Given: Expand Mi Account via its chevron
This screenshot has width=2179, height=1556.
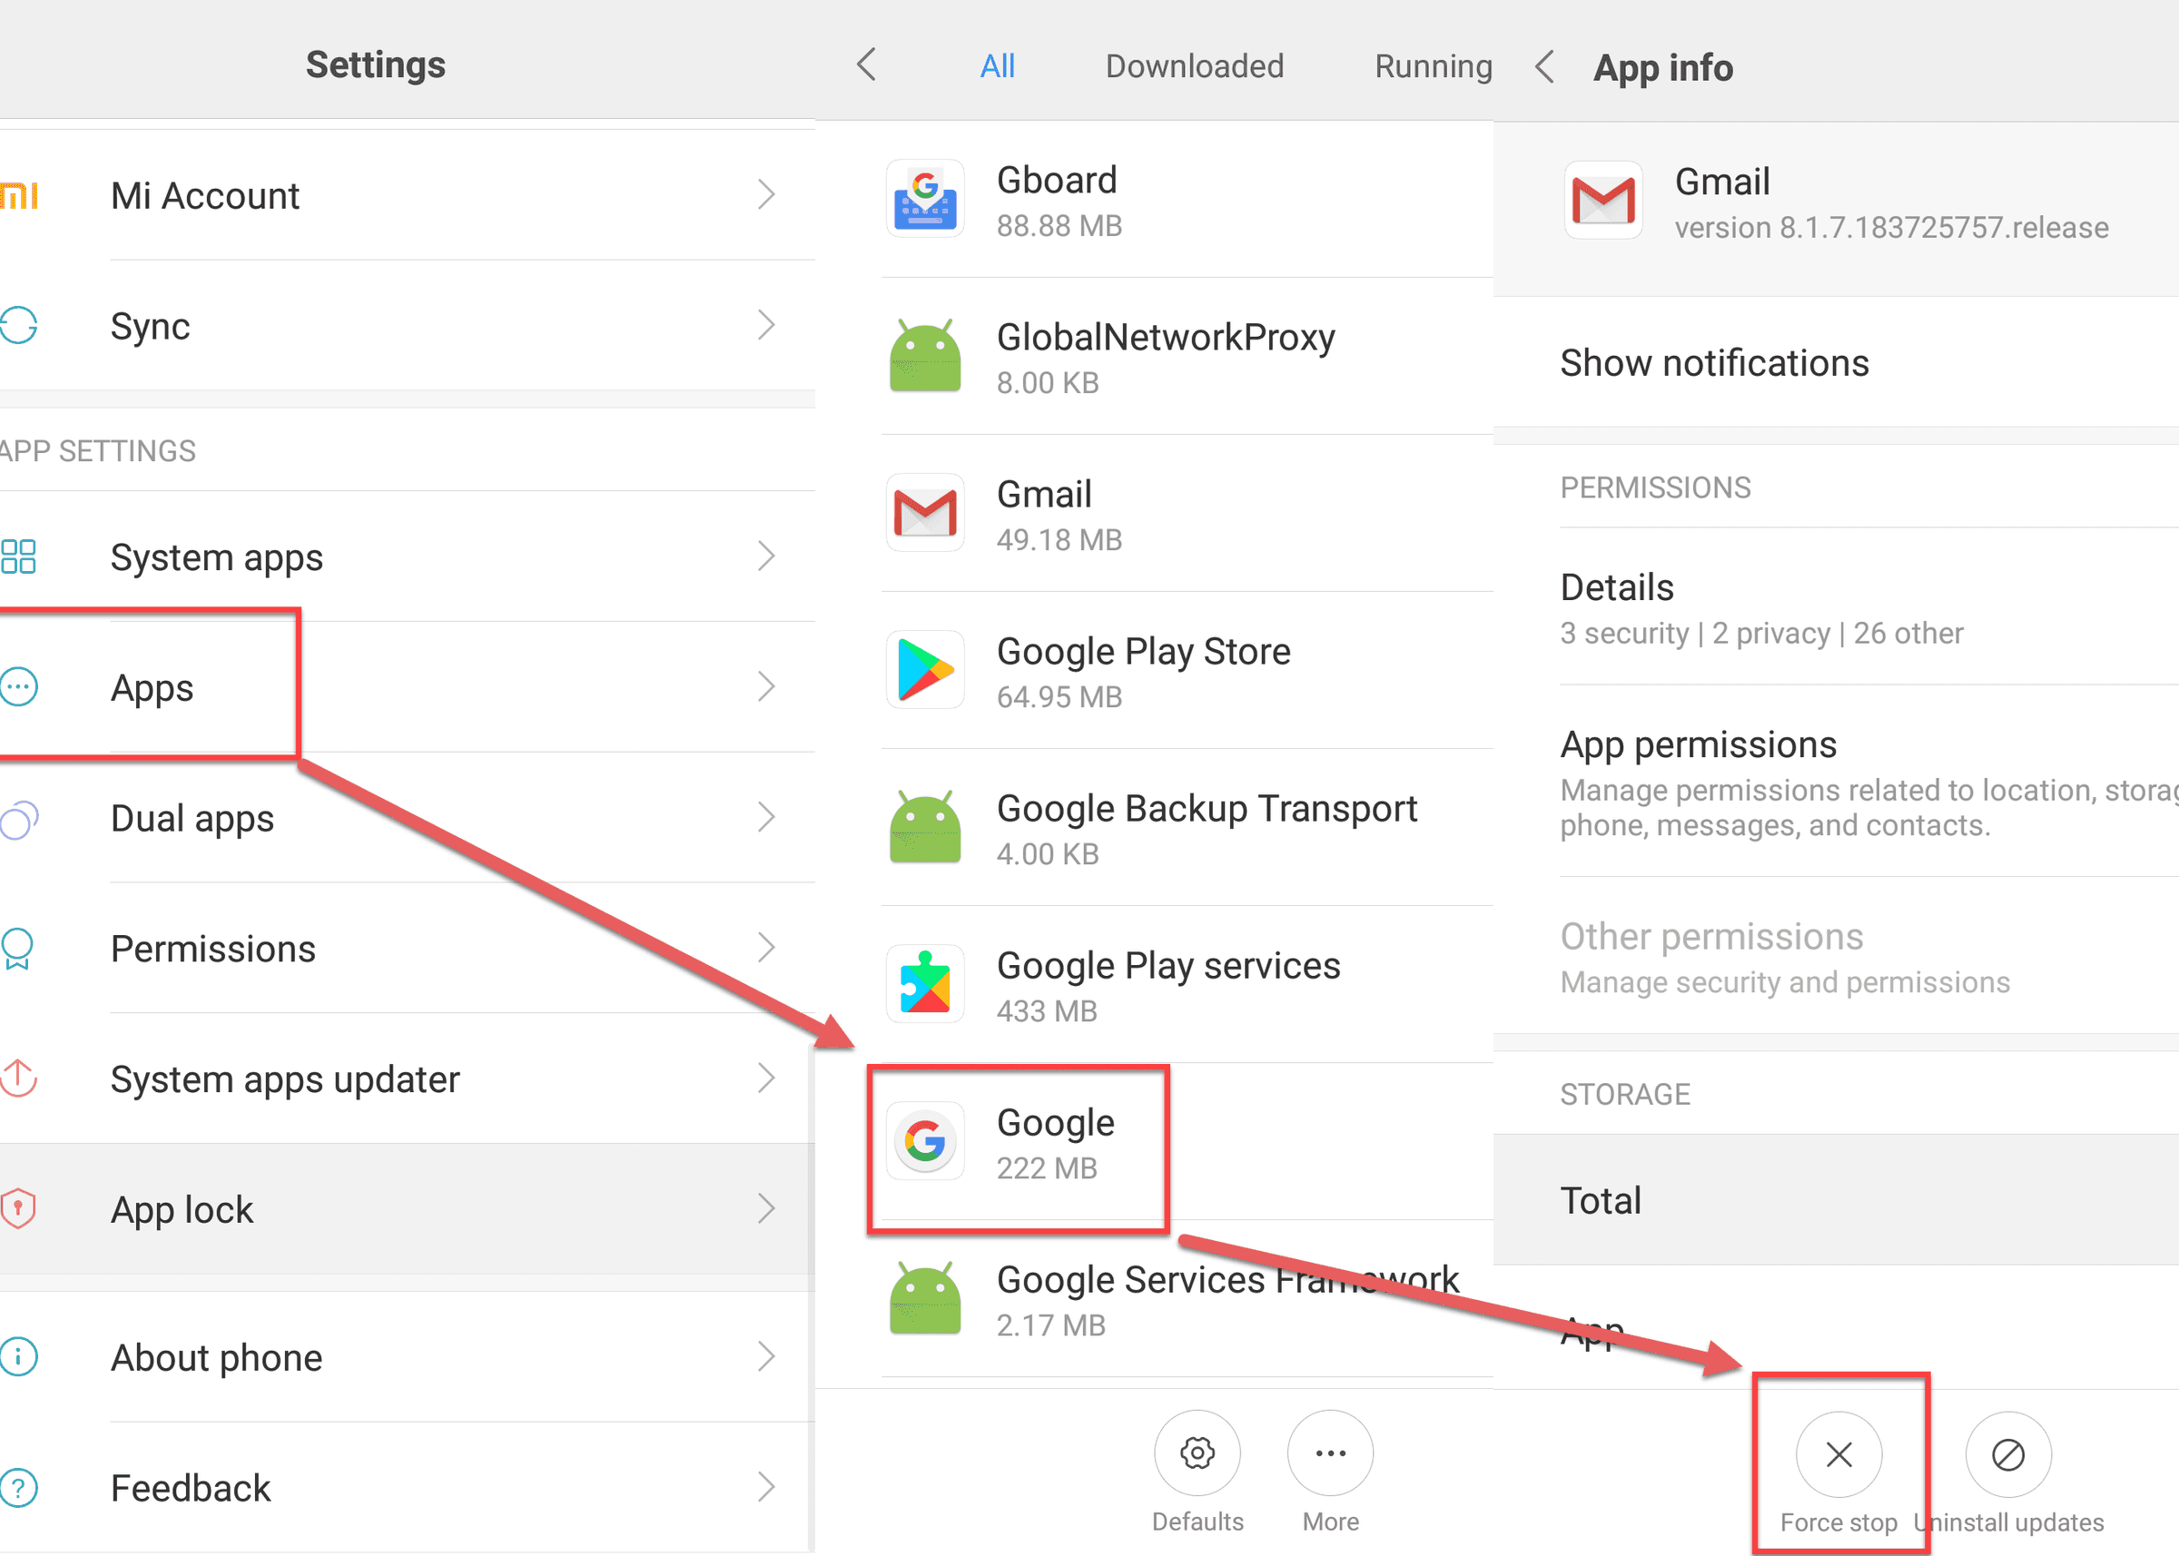Looking at the screenshot, I should coord(765,194).
